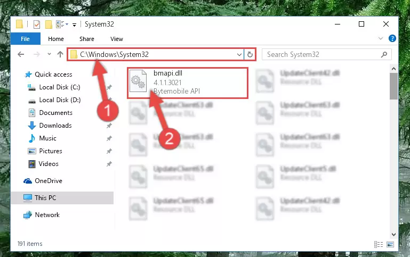Open Videos in the sidebar
This screenshot has width=410, height=257.
pos(49,164)
